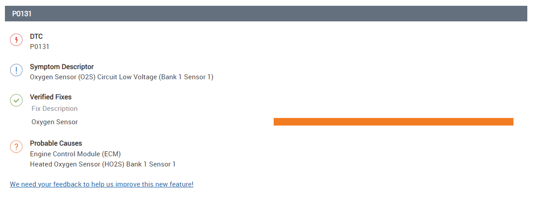Viewport: 534px width, 207px height.
Task: Click the circular icon beside Verified Fixes
Action: click(16, 101)
